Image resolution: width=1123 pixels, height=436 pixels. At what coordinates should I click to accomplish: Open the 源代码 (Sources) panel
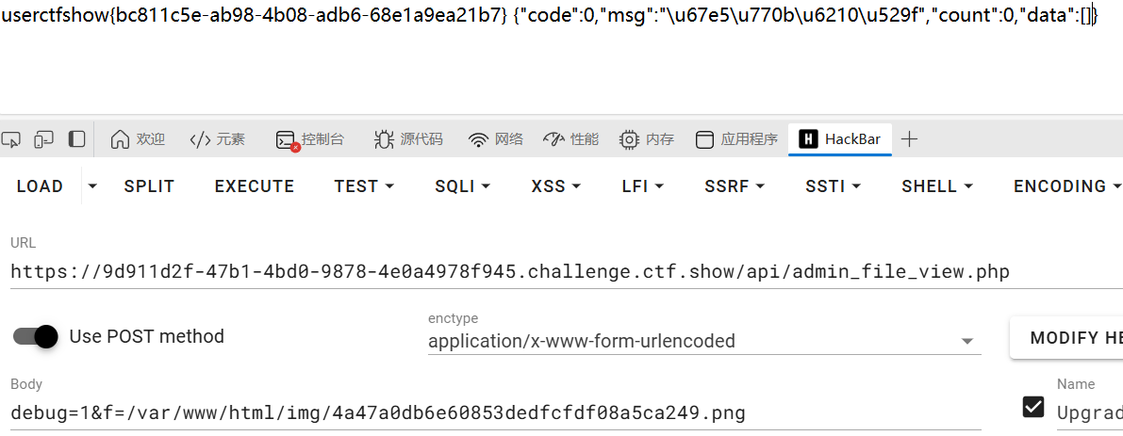click(x=408, y=139)
